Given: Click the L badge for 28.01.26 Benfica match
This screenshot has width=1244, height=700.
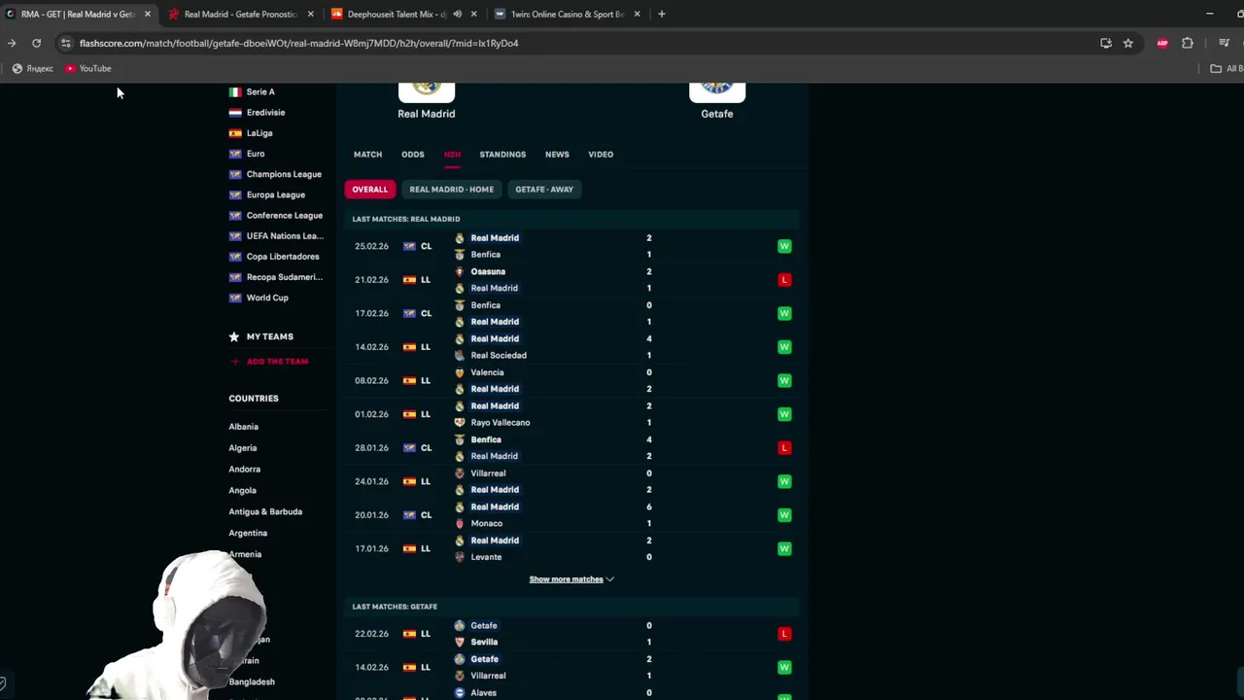Looking at the screenshot, I should [x=784, y=448].
